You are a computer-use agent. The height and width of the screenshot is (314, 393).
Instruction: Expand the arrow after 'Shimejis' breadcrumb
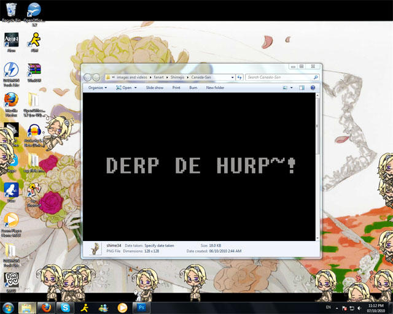188,77
